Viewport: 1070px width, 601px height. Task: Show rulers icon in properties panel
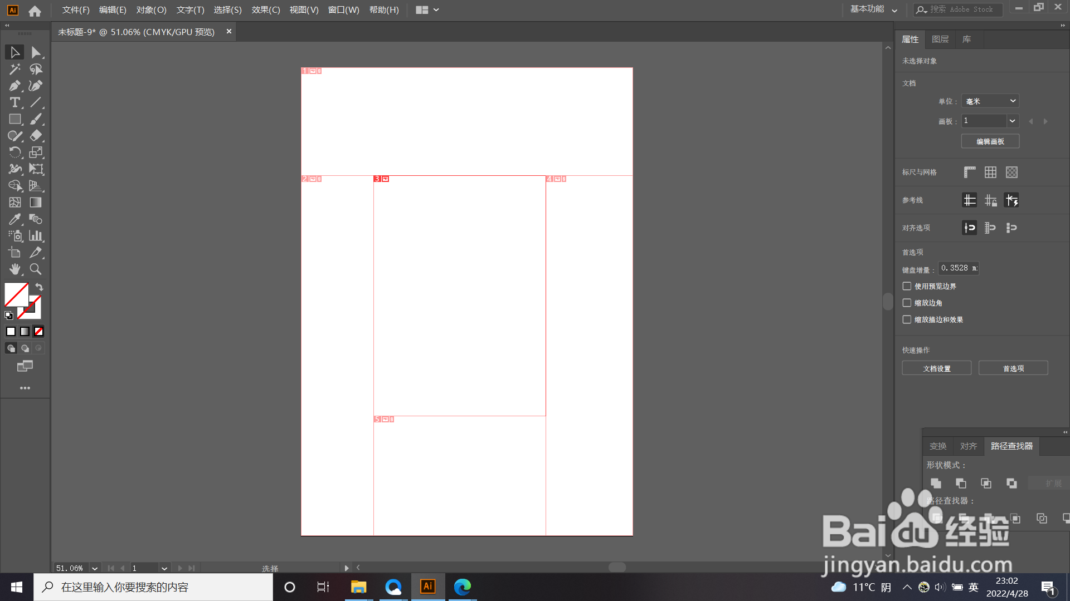970,173
